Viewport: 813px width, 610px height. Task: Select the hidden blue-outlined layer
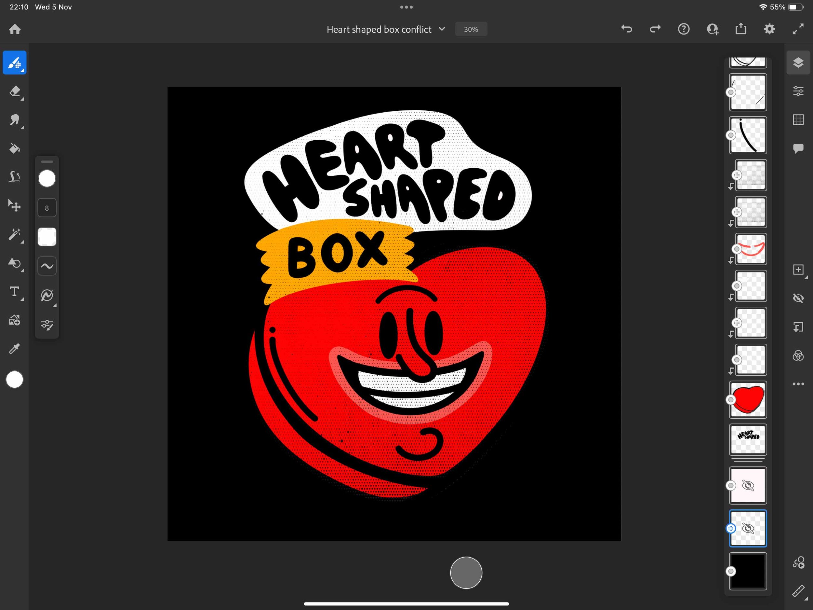748,528
